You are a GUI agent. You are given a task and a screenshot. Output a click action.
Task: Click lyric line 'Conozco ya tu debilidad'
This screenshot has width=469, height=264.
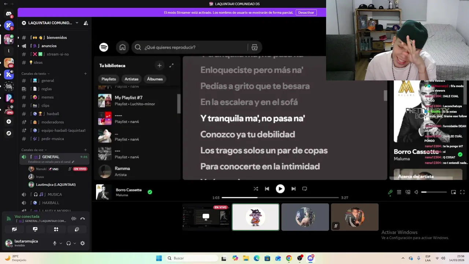pos(248,135)
